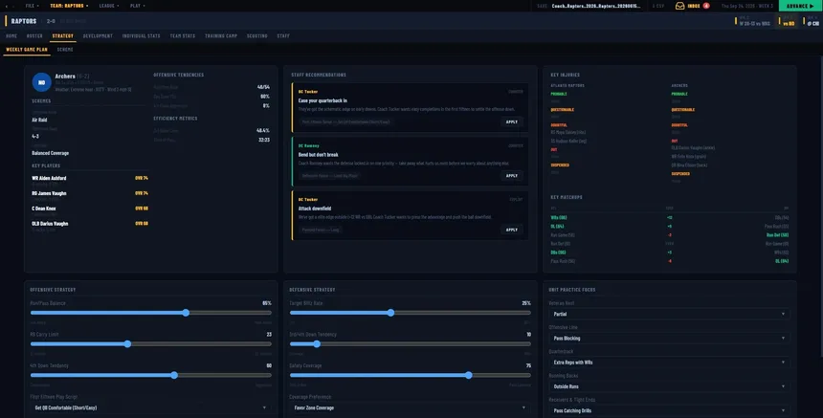Screen dimensions: 823x418
Task: Open the Inbox mail icon
Action: (679, 6)
